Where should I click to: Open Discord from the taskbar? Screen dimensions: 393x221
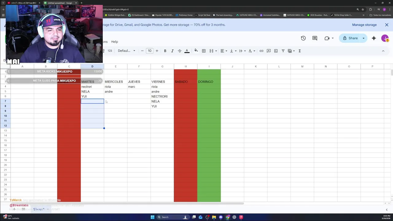click(221, 217)
